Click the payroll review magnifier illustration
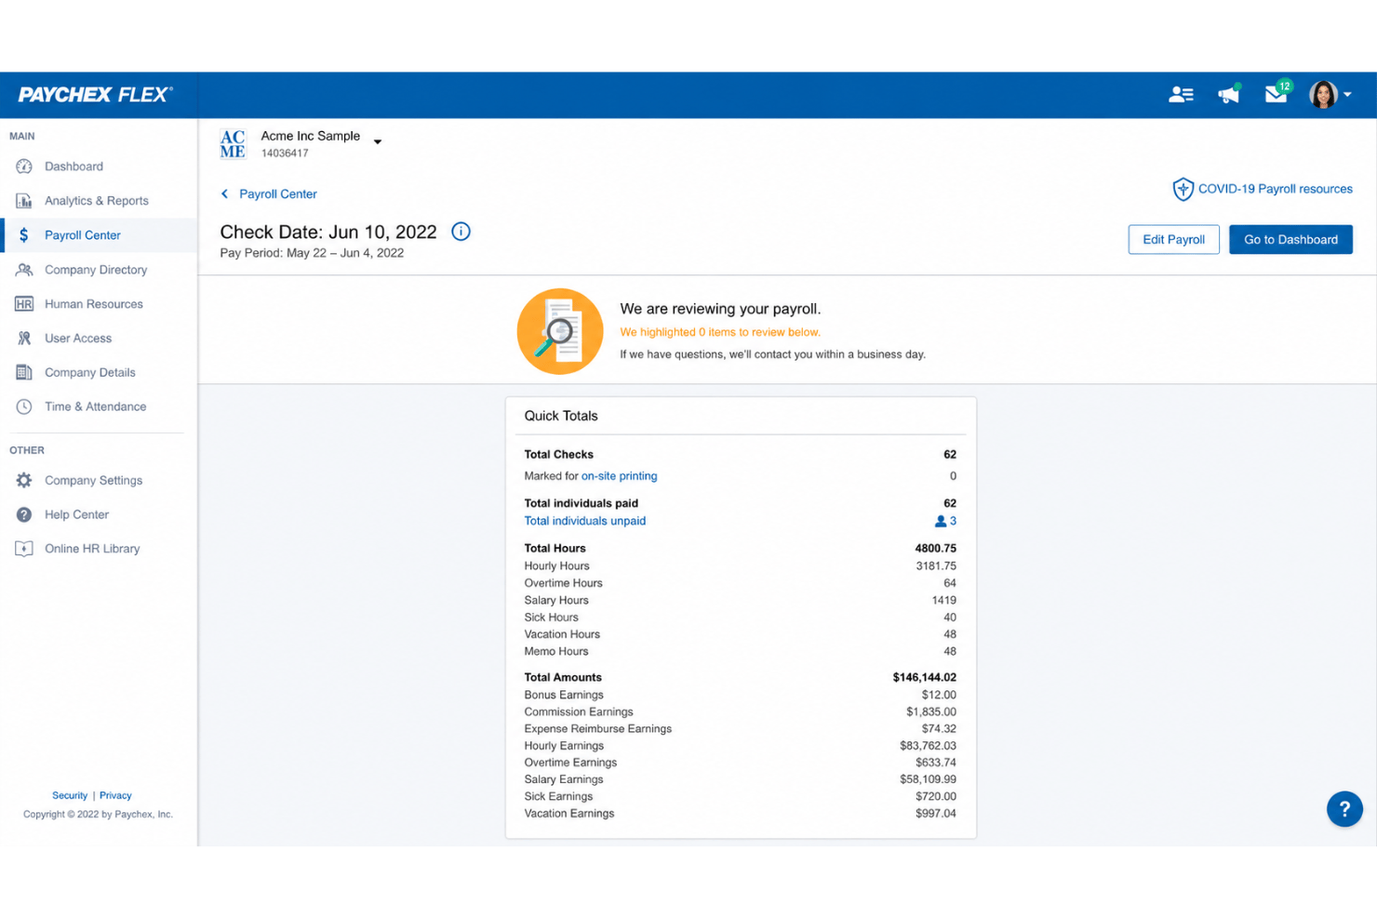The height and width of the screenshot is (918, 1377). (560, 331)
